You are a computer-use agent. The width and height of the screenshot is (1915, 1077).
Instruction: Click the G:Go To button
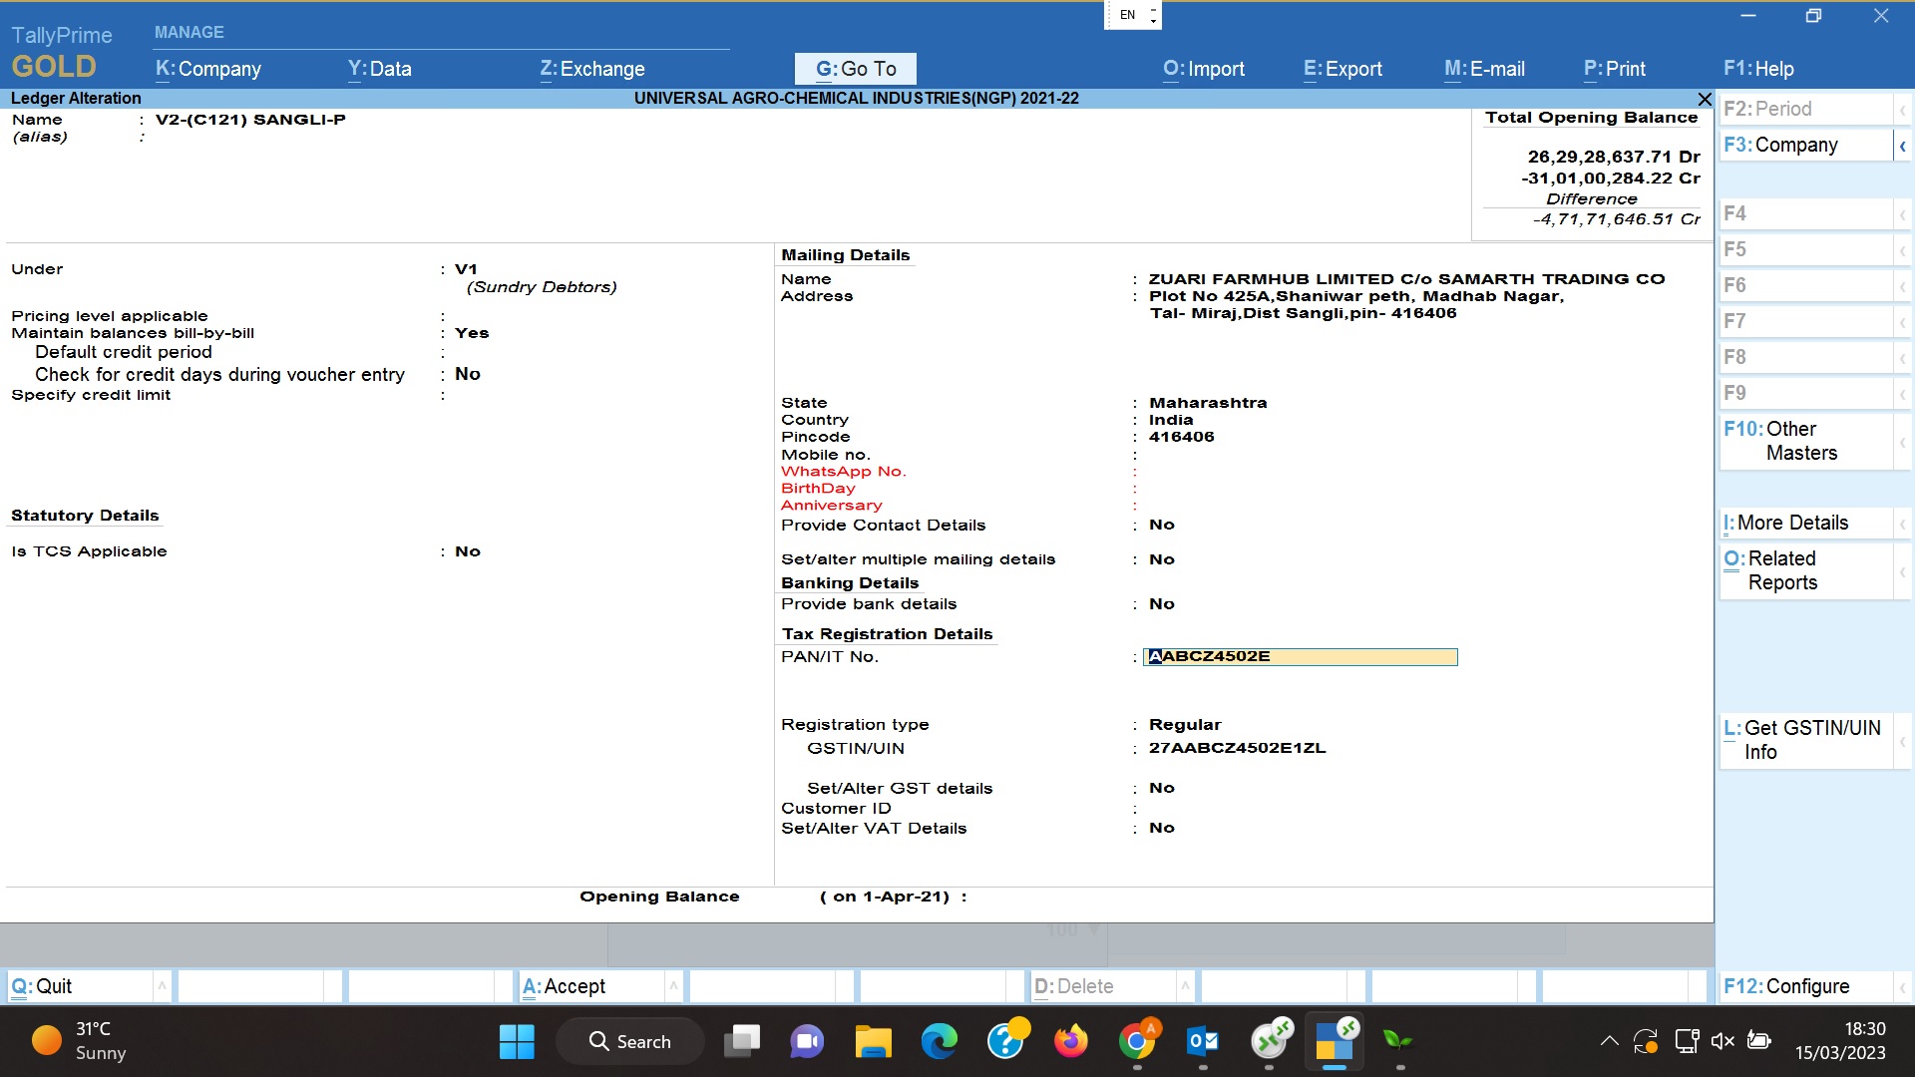pyautogui.click(x=856, y=69)
